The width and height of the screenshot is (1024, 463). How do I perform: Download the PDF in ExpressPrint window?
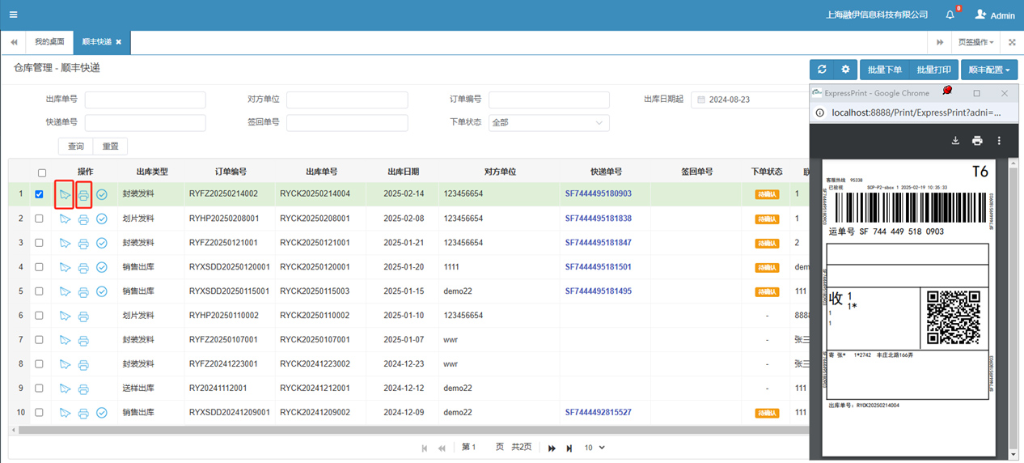point(955,141)
